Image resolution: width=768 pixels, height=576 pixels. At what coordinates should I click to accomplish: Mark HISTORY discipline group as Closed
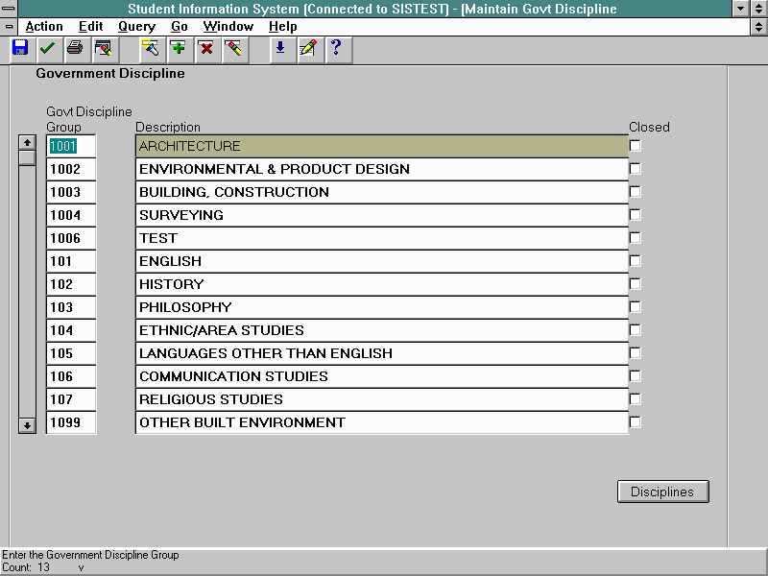click(x=636, y=284)
